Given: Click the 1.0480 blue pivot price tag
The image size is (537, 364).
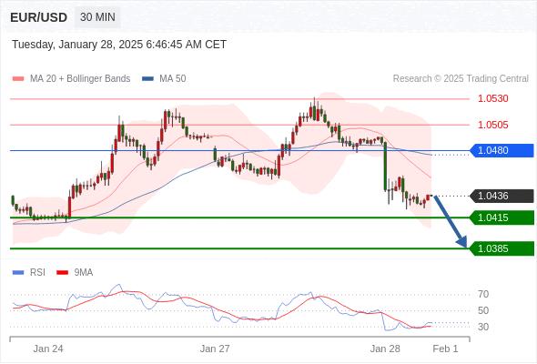Looking at the screenshot, I should click(502, 151).
